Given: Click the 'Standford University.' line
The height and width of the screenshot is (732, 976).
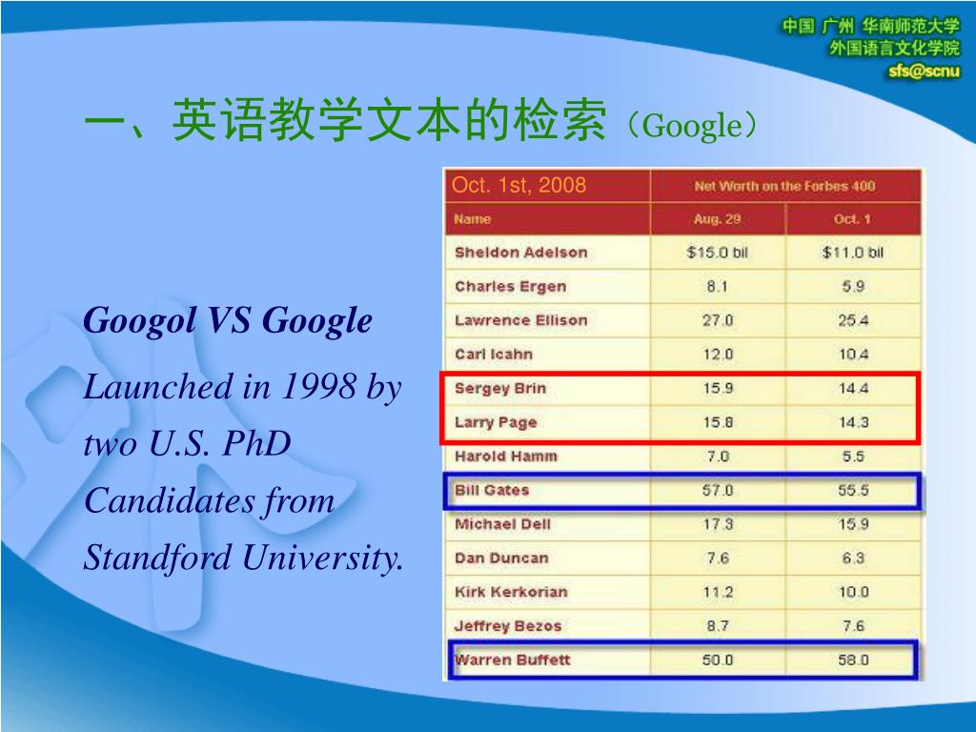Looking at the screenshot, I should pyautogui.click(x=243, y=558).
